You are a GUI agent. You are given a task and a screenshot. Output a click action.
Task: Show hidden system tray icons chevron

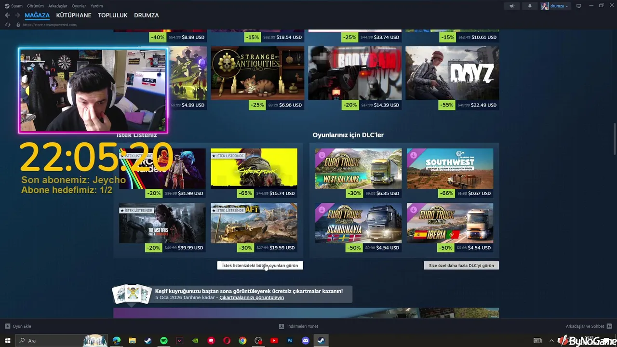(551, 341)
